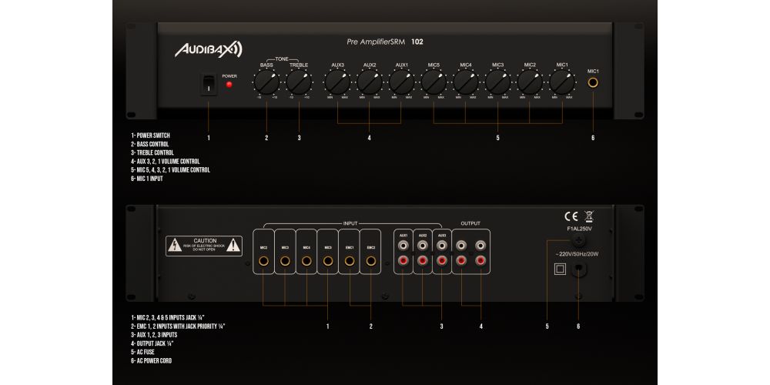
Task: Adjust the MIC1 volume knob
Action: pos(562,82)
